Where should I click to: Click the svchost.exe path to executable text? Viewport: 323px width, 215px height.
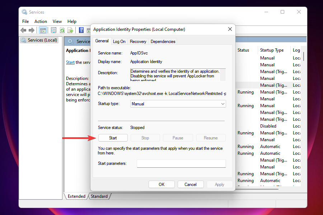[x=162, y=94]
